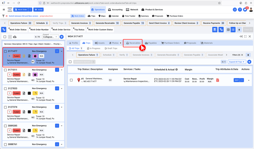The height and width of the screenshot is (149, 254).
Task: Click the cloud download icon in list header
Action: click(15, 37)
